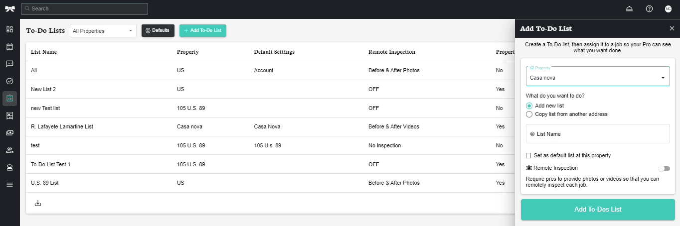Open the people icon in sidebar
This screenshot has height=226, width=680.
pos(9,150)
